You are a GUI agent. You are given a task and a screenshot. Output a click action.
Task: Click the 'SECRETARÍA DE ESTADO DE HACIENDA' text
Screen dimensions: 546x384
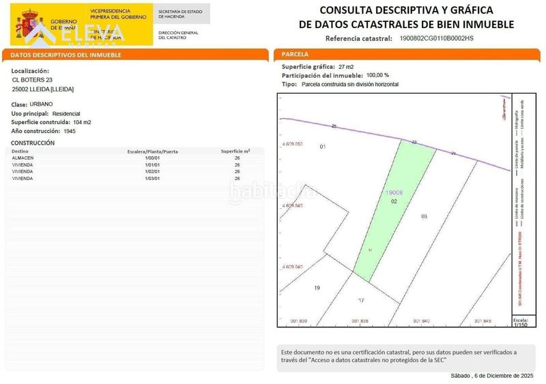pyautogui.click(x=180, y=14)
